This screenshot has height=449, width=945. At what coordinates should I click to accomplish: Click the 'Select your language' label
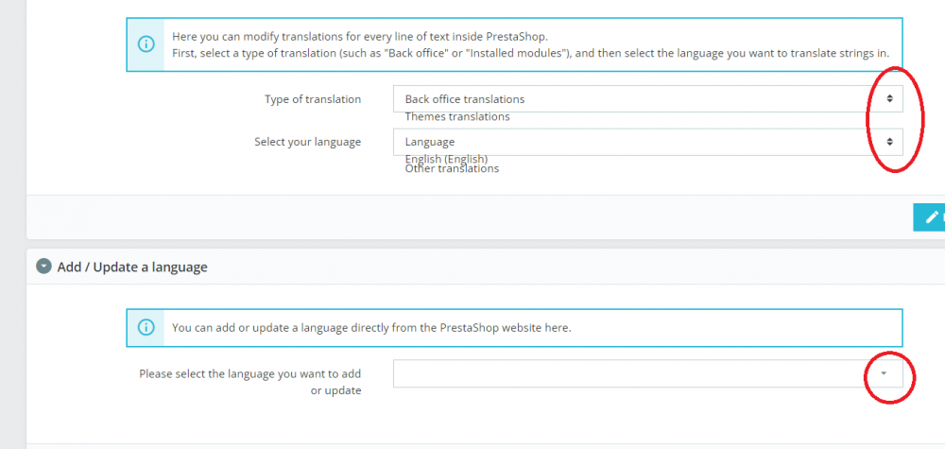pos(307,142)
